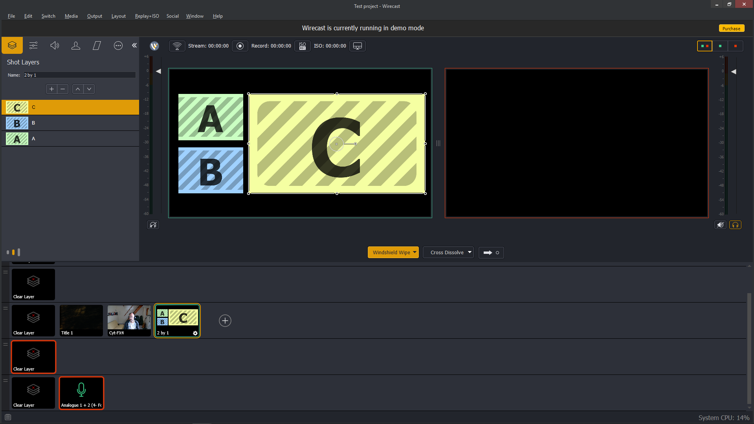
Task: Open the Shot Layers panel icon
Action: coord(12,46)
